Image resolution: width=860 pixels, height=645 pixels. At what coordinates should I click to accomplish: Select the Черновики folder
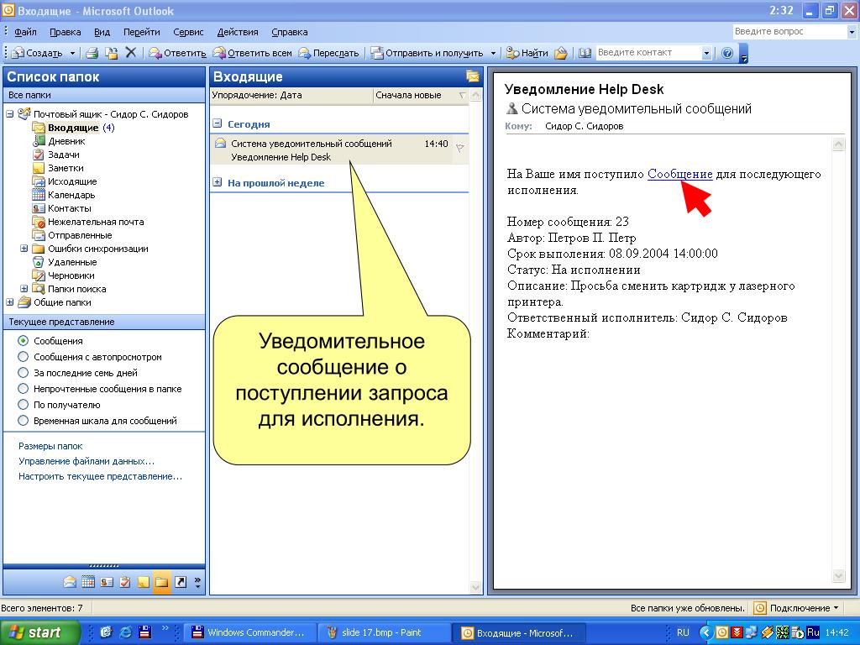click(71, 275)
